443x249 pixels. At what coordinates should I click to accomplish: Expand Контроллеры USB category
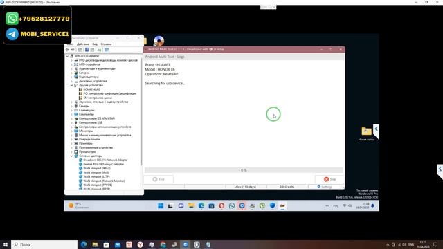coord(72,122)
